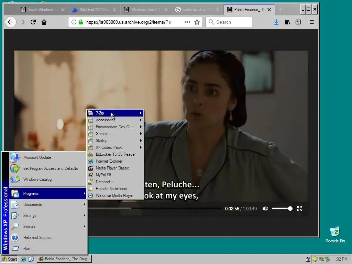Switch to Windows Live CD tab
This screenshot has width=352, height=264.
146,10
